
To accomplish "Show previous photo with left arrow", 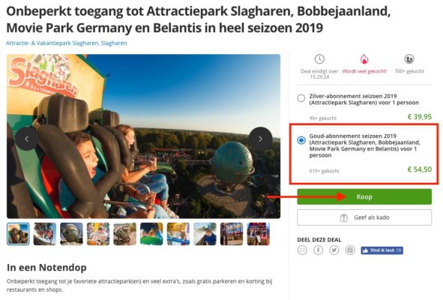I will click(27, 139).
